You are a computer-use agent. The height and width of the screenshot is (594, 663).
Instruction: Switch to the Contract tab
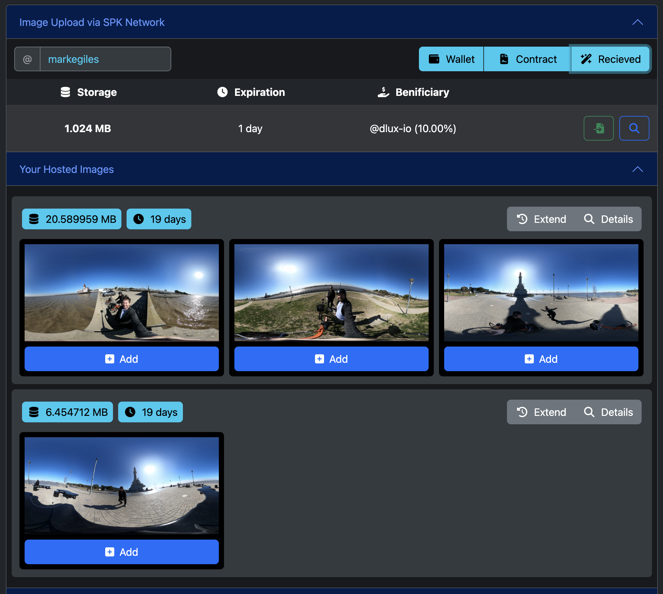pos(527,59)
